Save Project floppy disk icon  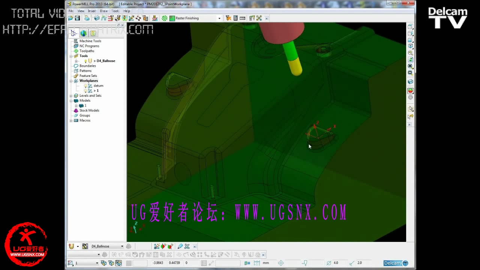[x=77, y=18]
